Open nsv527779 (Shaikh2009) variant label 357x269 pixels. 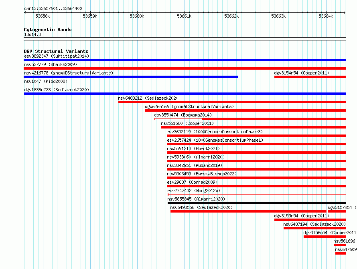[x=51, y=64]
